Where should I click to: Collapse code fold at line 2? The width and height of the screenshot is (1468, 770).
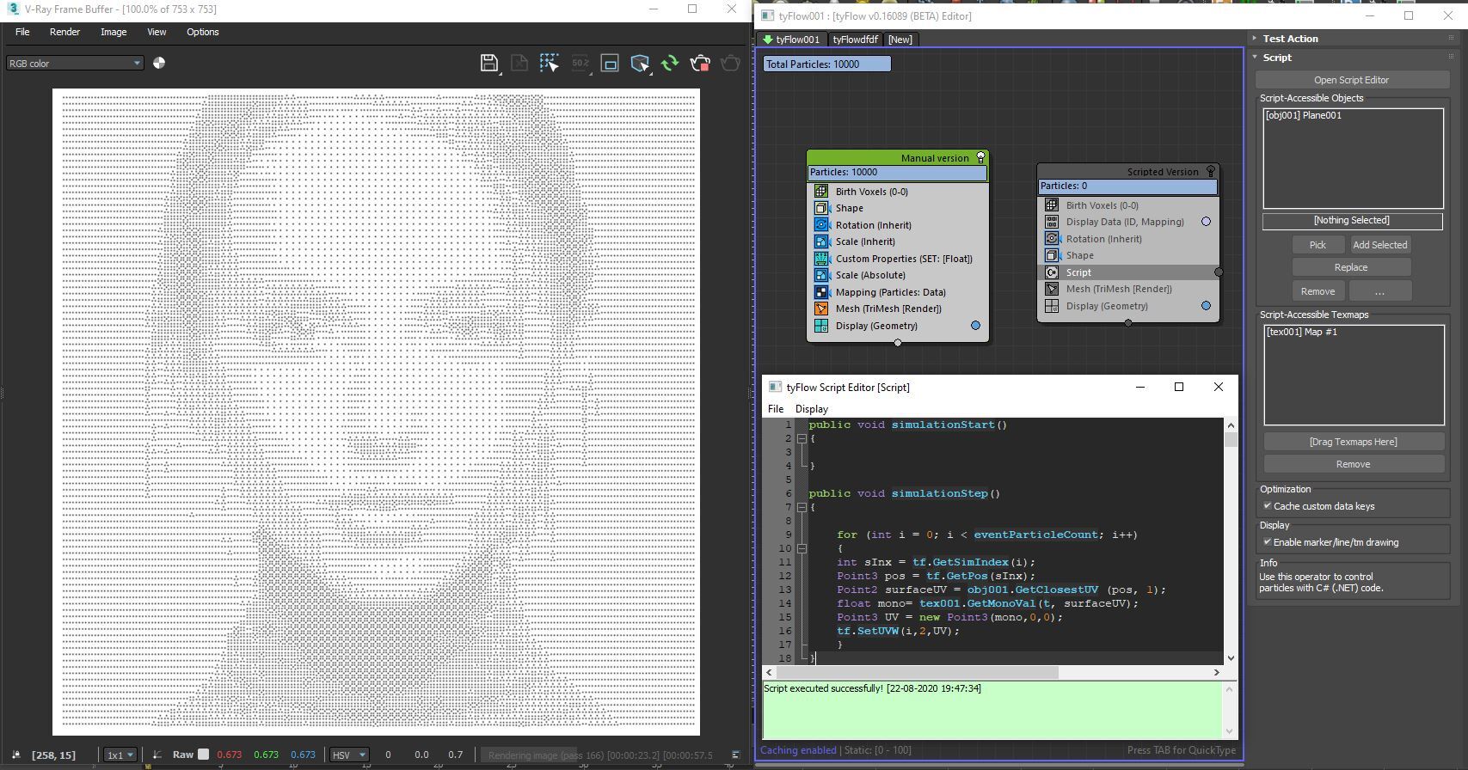coord(802,438)
